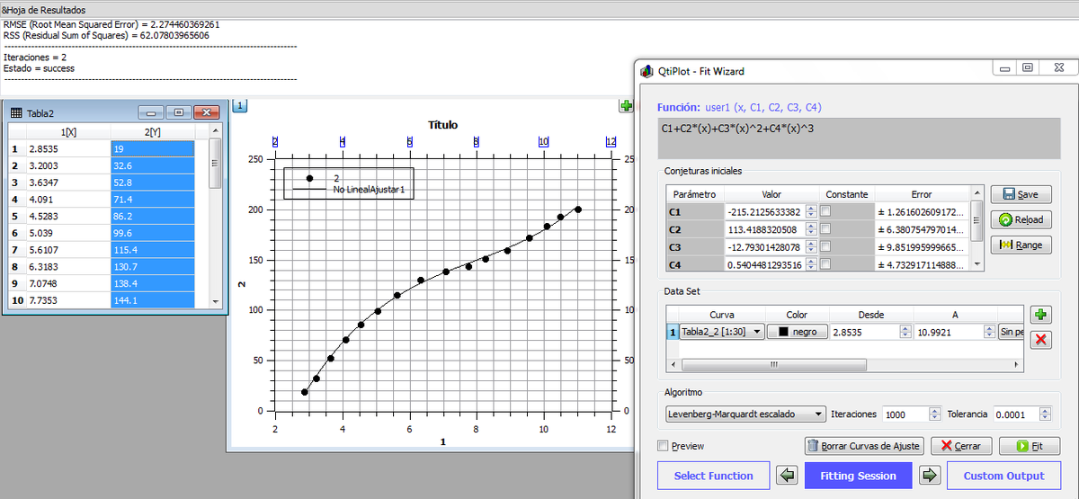Viewport: 1079px width, 499px height.
Task: Go to next wizard page arrow
Action: 930,476
